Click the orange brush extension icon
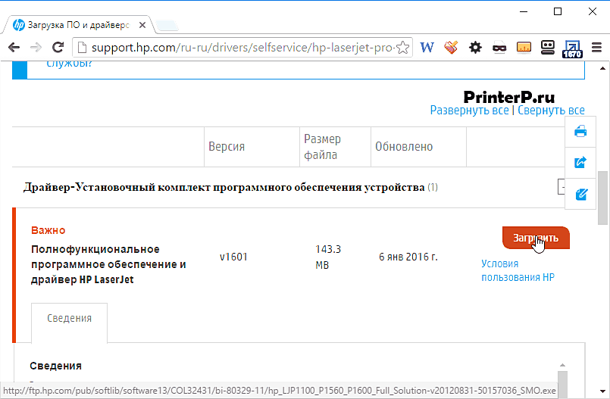Image resolution: width=610 pixels, height=399 pixels. (451, 48)
